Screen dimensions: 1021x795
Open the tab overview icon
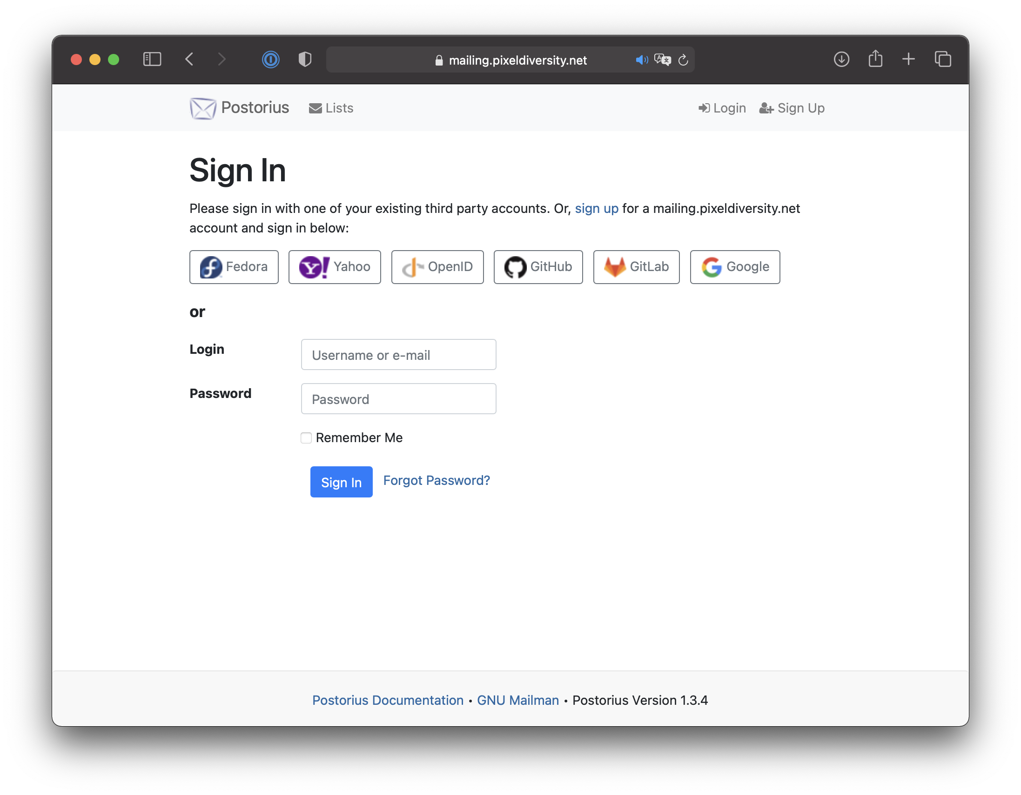click(942, 60)
